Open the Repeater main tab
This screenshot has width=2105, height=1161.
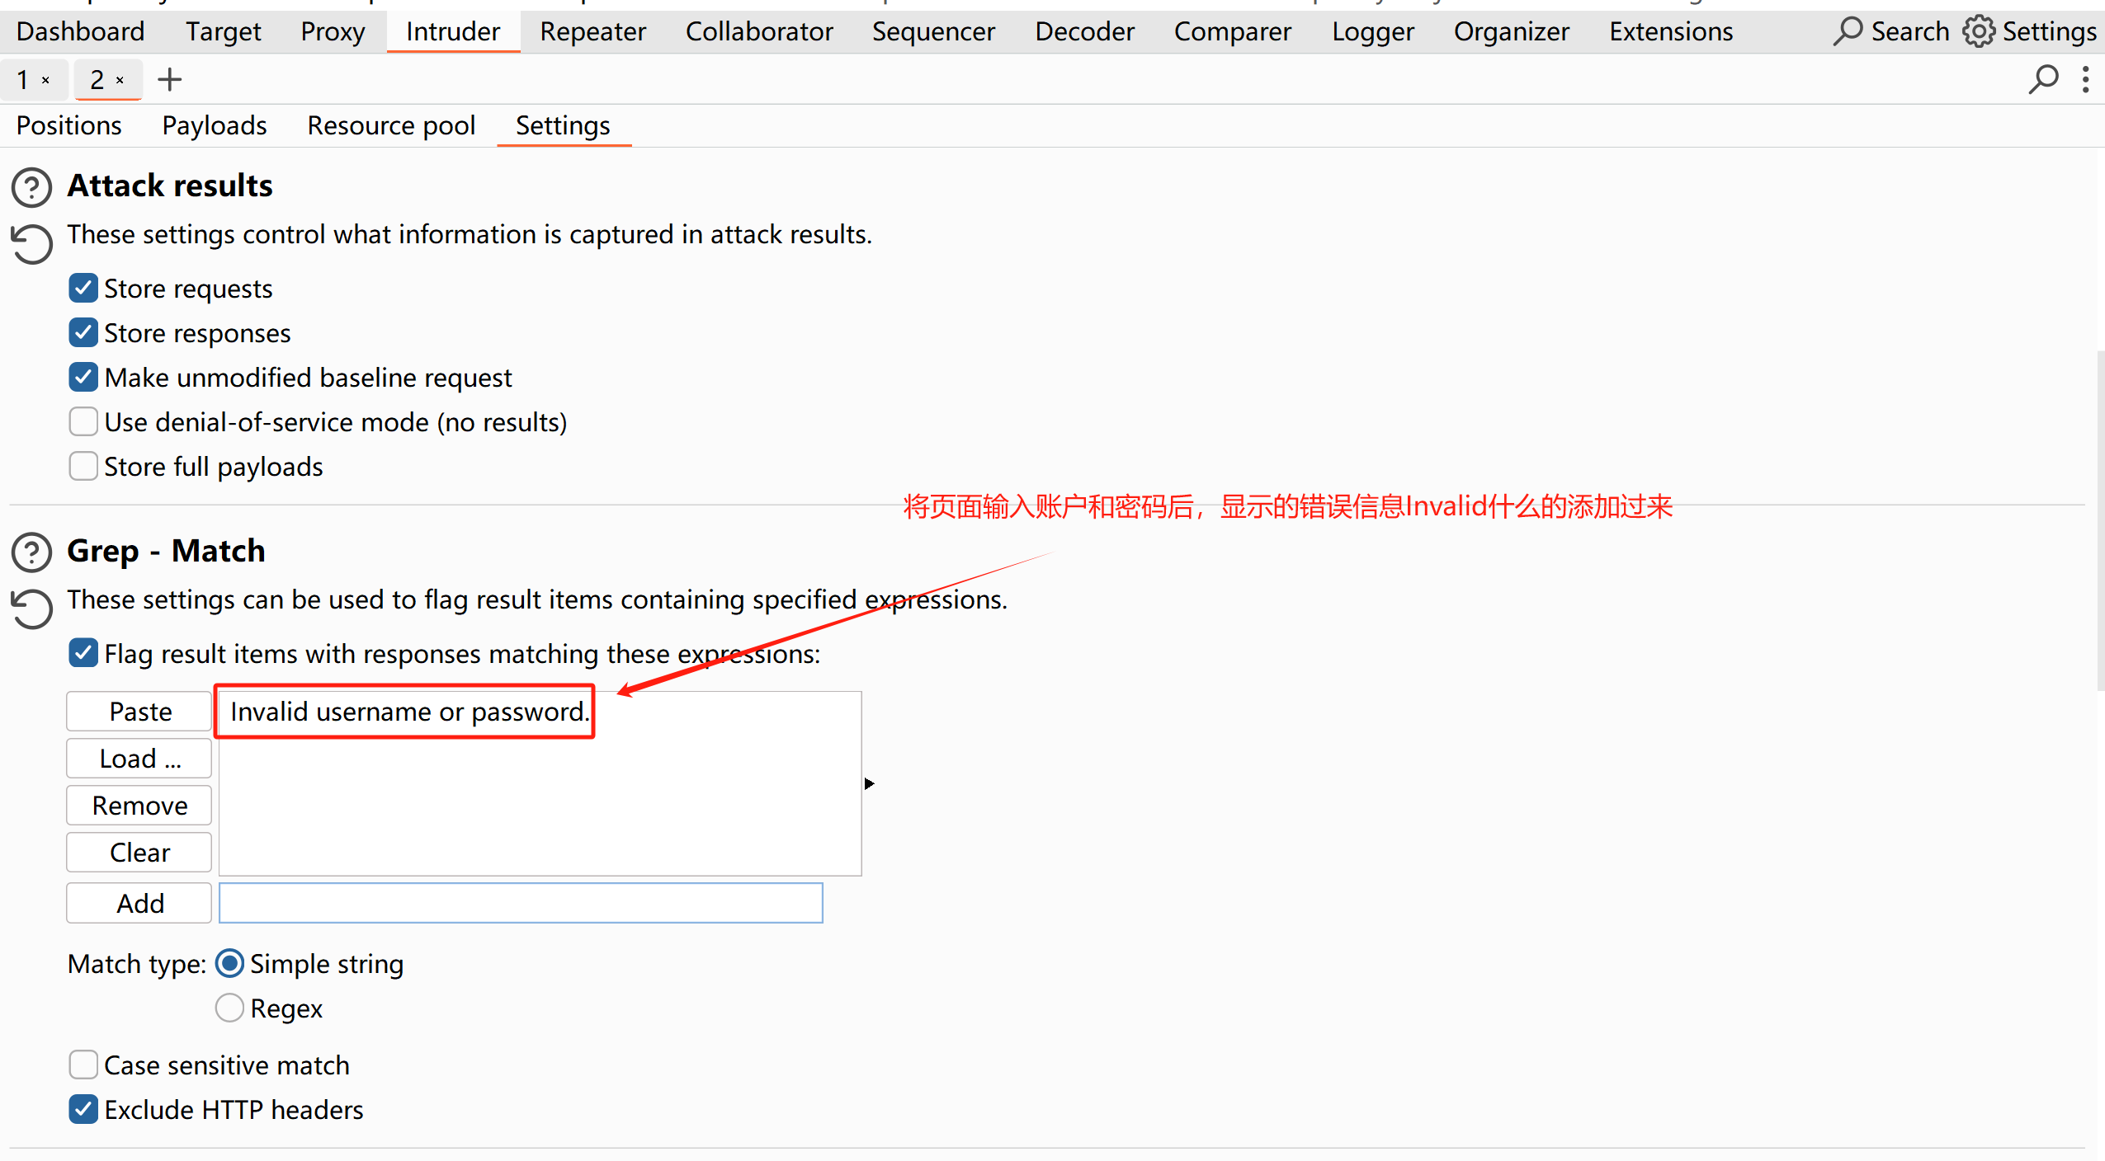click(x=592, y=31)
